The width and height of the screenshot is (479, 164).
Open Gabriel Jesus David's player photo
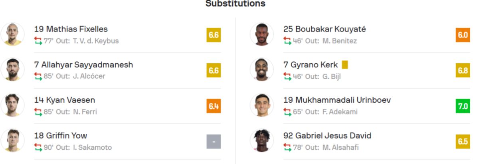point(262,141)
